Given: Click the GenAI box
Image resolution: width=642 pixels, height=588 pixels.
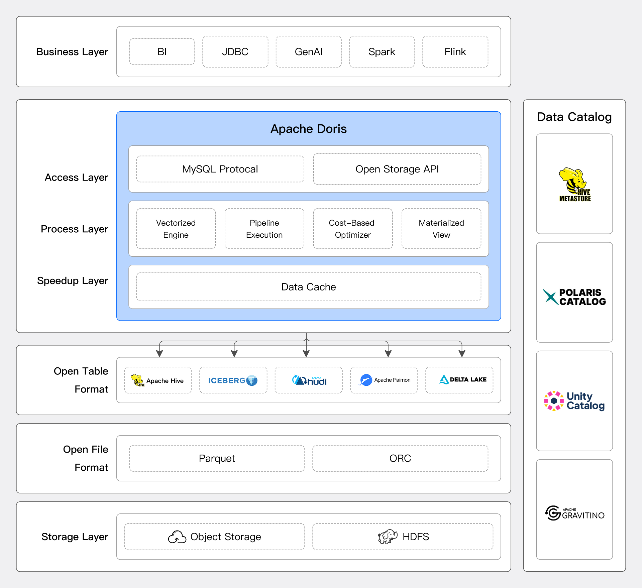Looking at the screenshot, I should tap(308, 52).
